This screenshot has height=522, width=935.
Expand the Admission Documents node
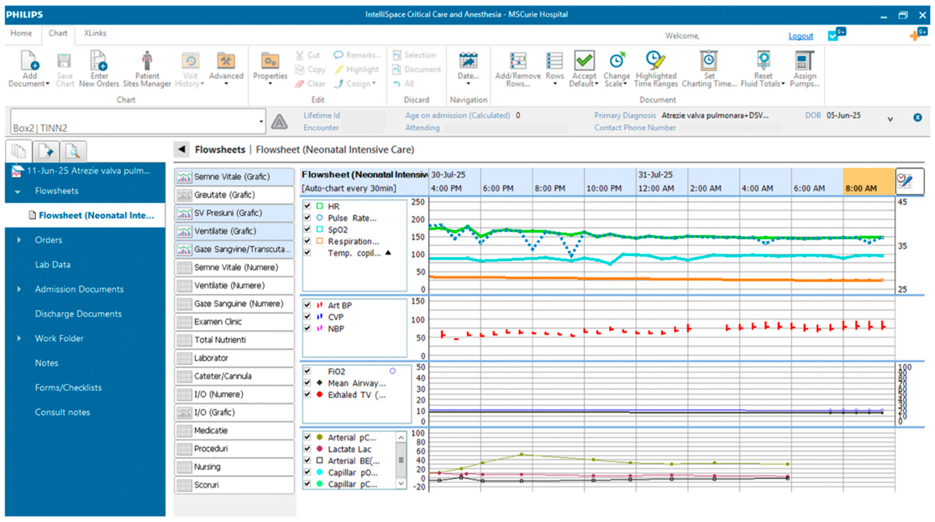tap(19, 289)
